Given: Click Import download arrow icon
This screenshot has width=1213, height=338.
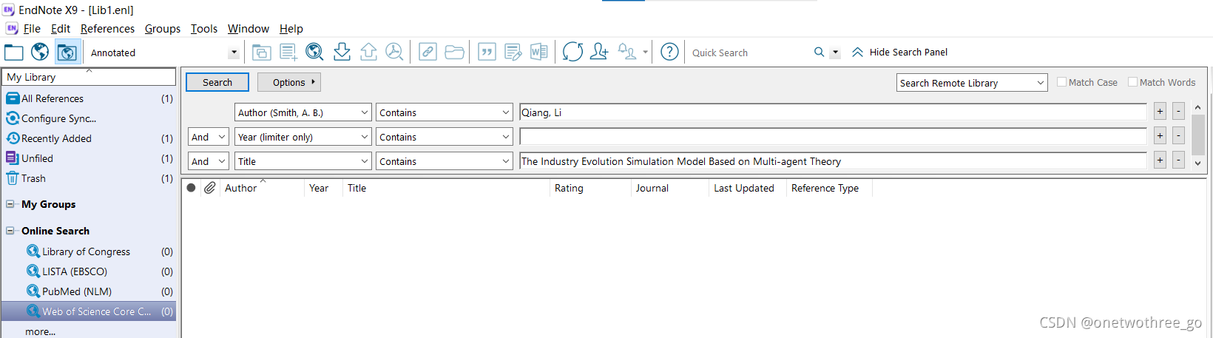Looking at the screenshot, I should click(x=342, y=52).
